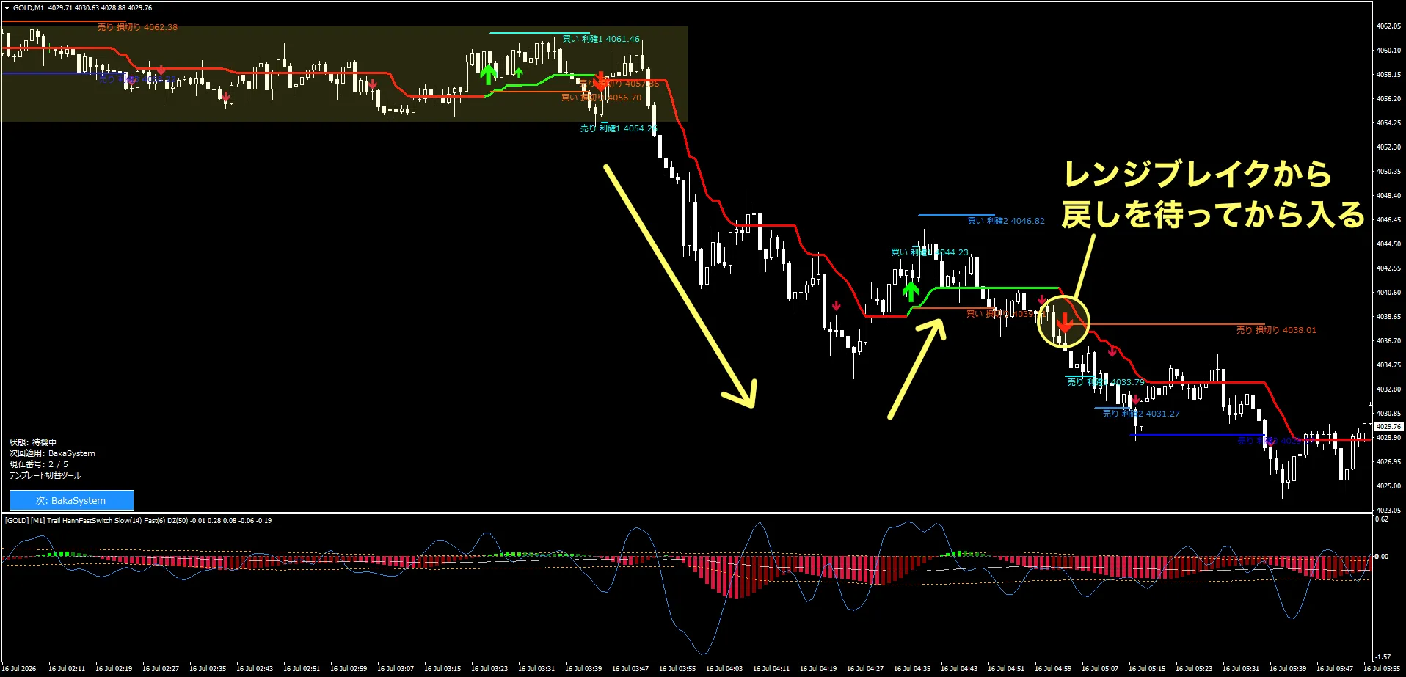Viewport: 1406px width, 677px height.
Task: Select the '買い 損切り 4056.70' label
Action: (x=601, y=98)
